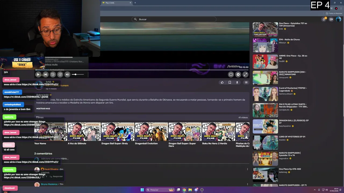The width and height of the screenshot is (344, 193).
Task: Open the lilikasyn channel name
Action: tap(282, 43)
